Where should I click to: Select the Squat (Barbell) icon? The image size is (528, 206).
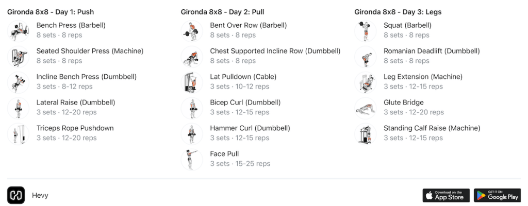(x=366, y=31)
